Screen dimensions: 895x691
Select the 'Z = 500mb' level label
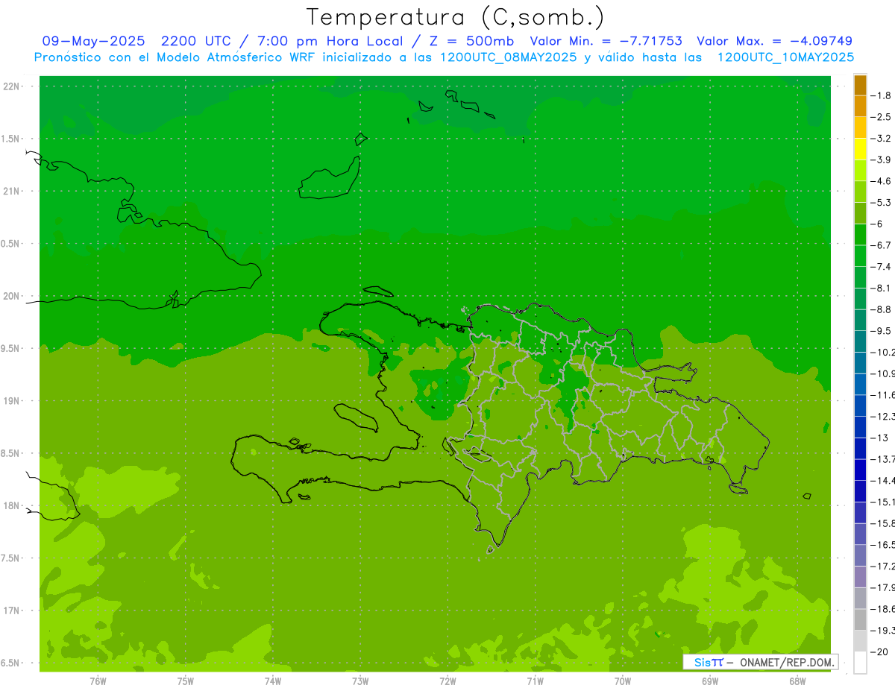click(471, 41)
